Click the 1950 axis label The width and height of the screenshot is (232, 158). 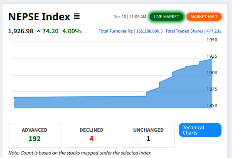[x=212, y=40]
